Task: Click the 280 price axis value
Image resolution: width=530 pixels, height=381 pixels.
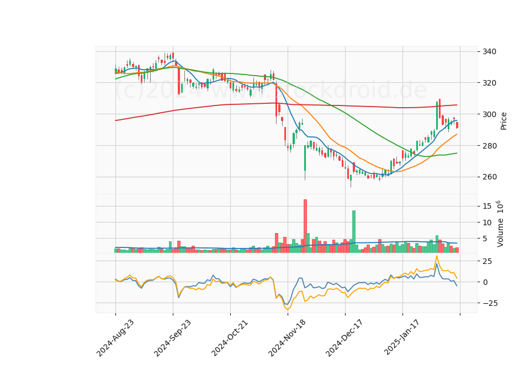Action: (490, 146)
